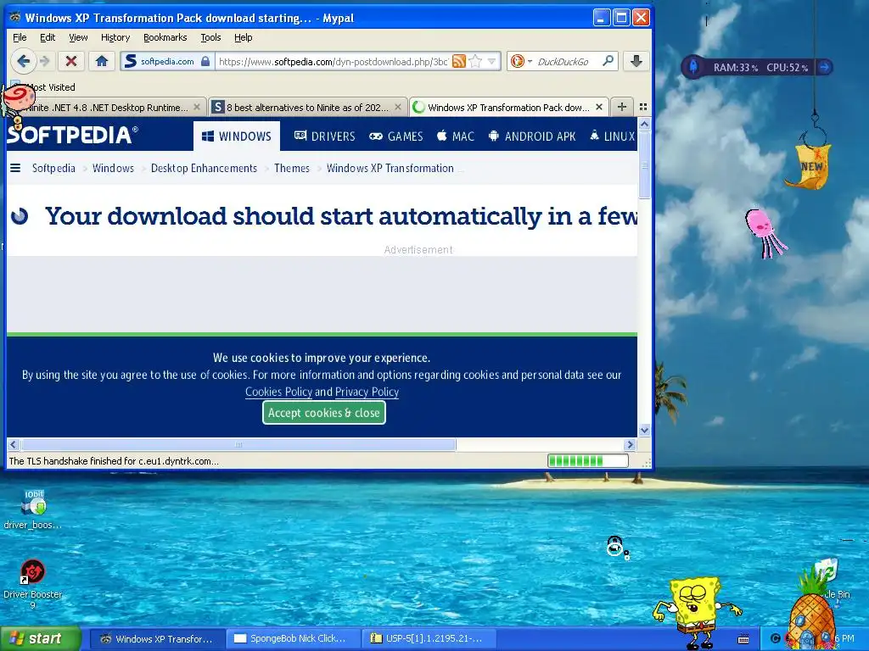Click the Windows XP Transformation breadcrumb
The image size is (869, 651).
(x=390, y=169)
